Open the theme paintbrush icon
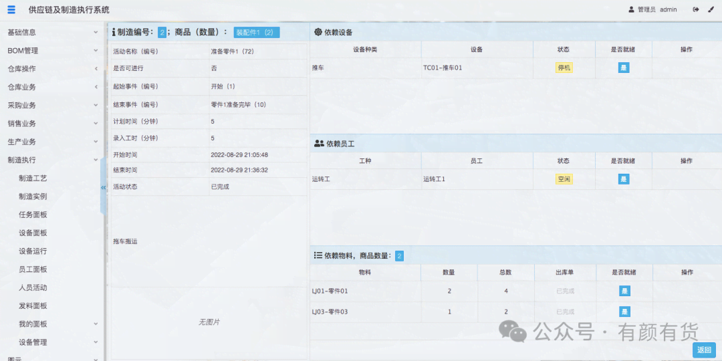This screenshot has width=722, height=361. tap(711, 9)
